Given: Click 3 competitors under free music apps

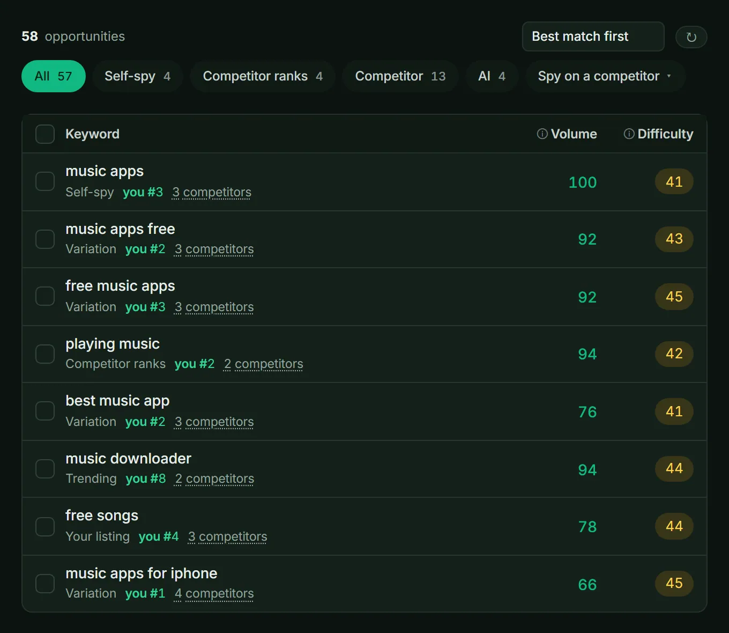Looking at the screenshot, I should pos(214,307).
